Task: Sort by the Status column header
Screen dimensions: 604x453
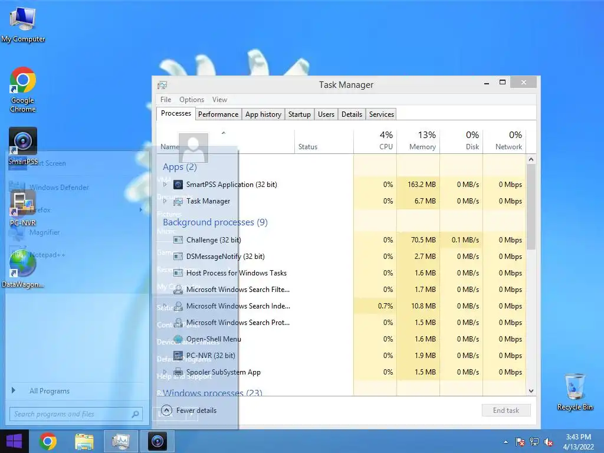Action: point(324,141)
